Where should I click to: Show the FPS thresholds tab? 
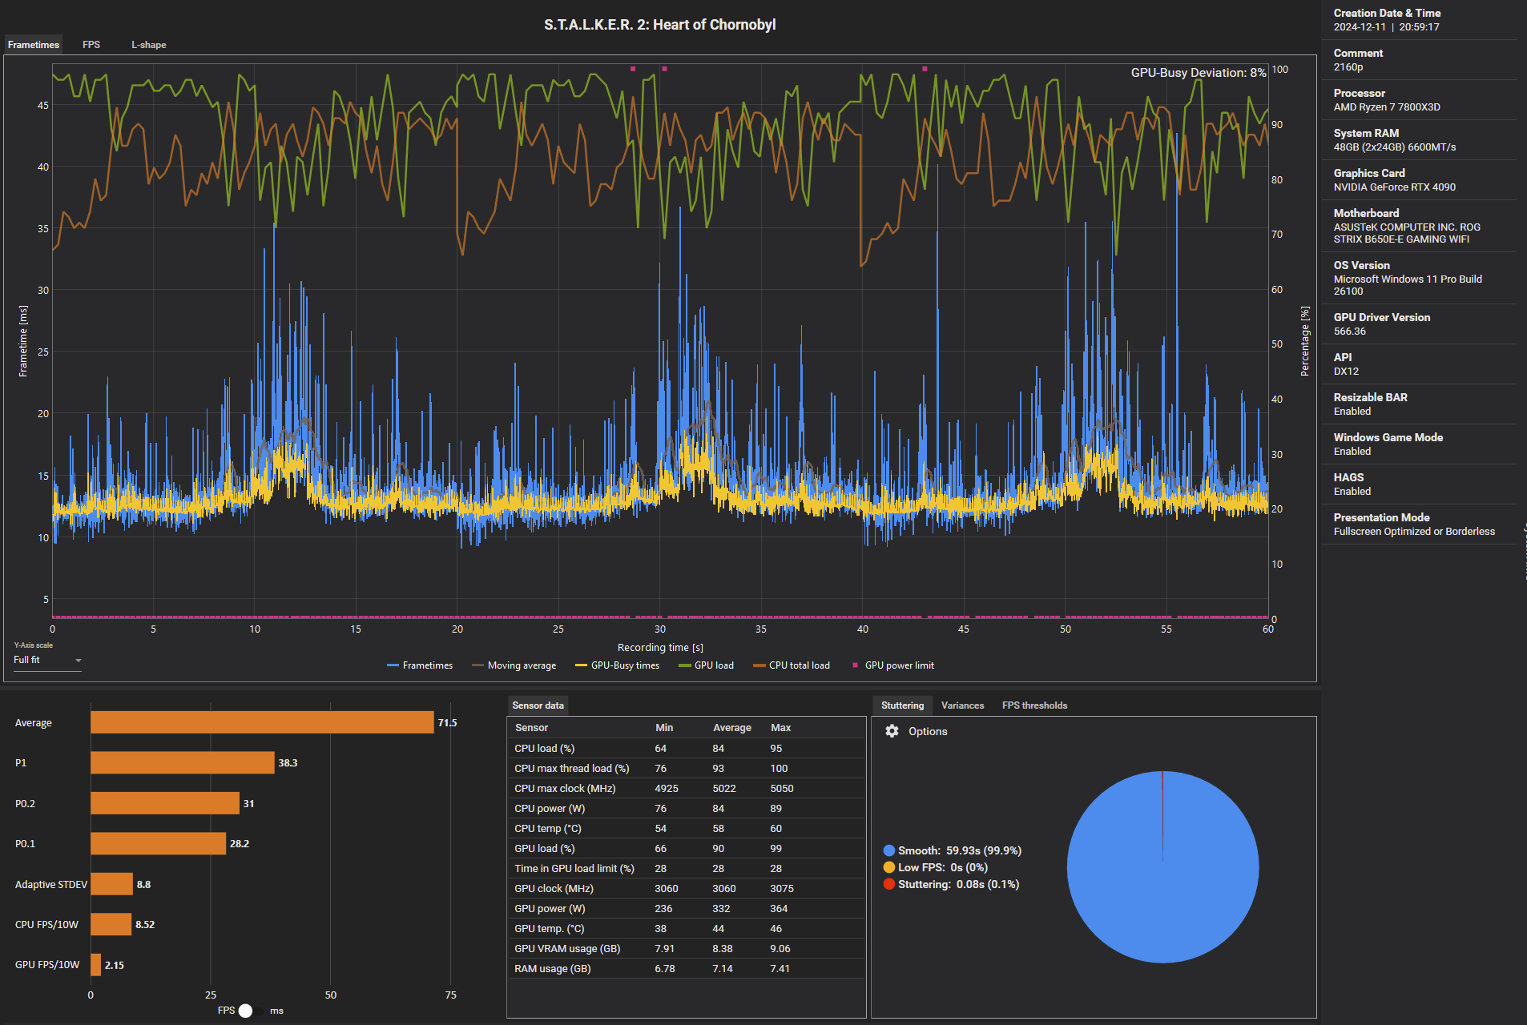pos(1034,705)
